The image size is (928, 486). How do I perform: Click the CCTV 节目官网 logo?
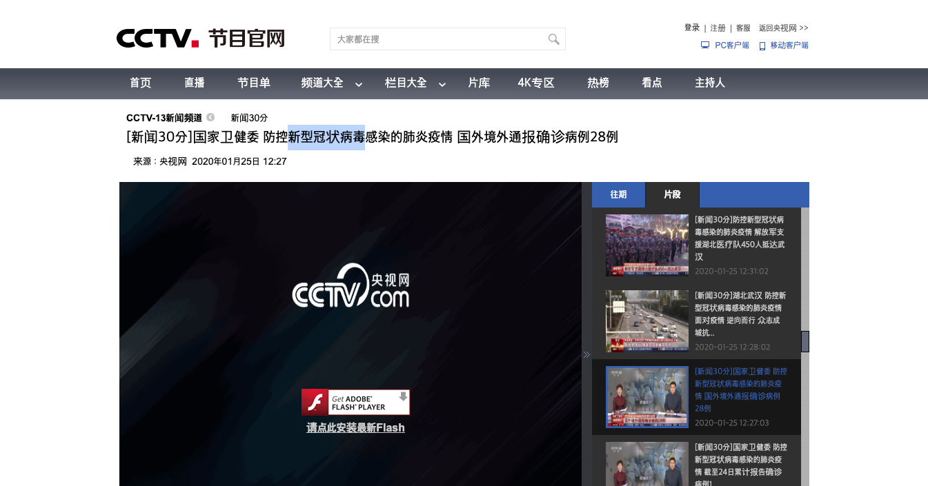(x=200, y=39)
